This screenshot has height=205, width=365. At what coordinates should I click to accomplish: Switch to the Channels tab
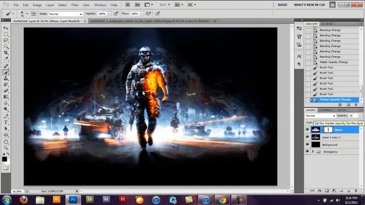(x=326, y=110)
